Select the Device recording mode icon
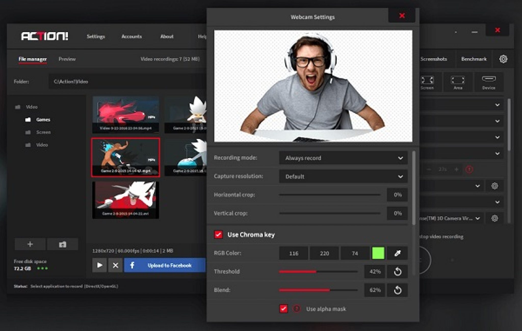 point(489,82)
